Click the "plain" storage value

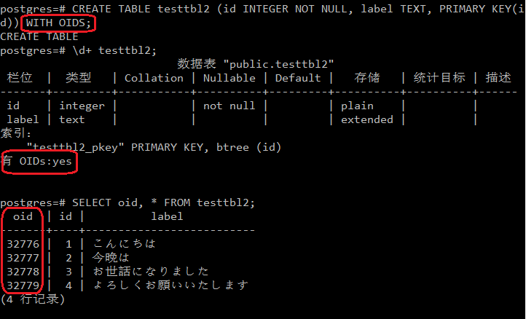tap(357, 106)
